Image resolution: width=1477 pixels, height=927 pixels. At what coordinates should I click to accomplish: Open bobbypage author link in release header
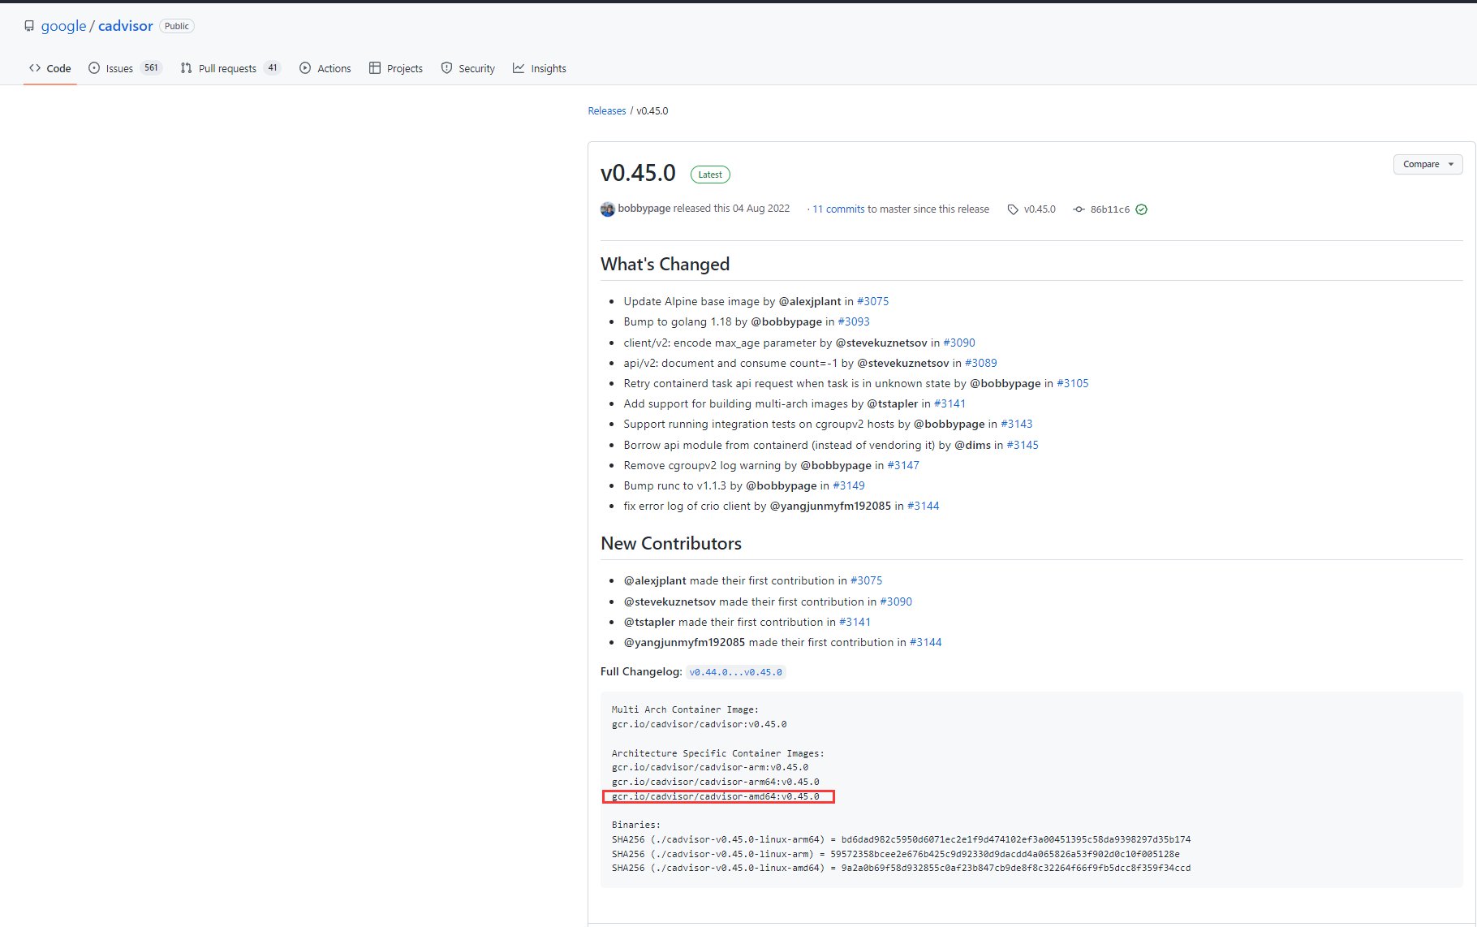pos(644,209)
